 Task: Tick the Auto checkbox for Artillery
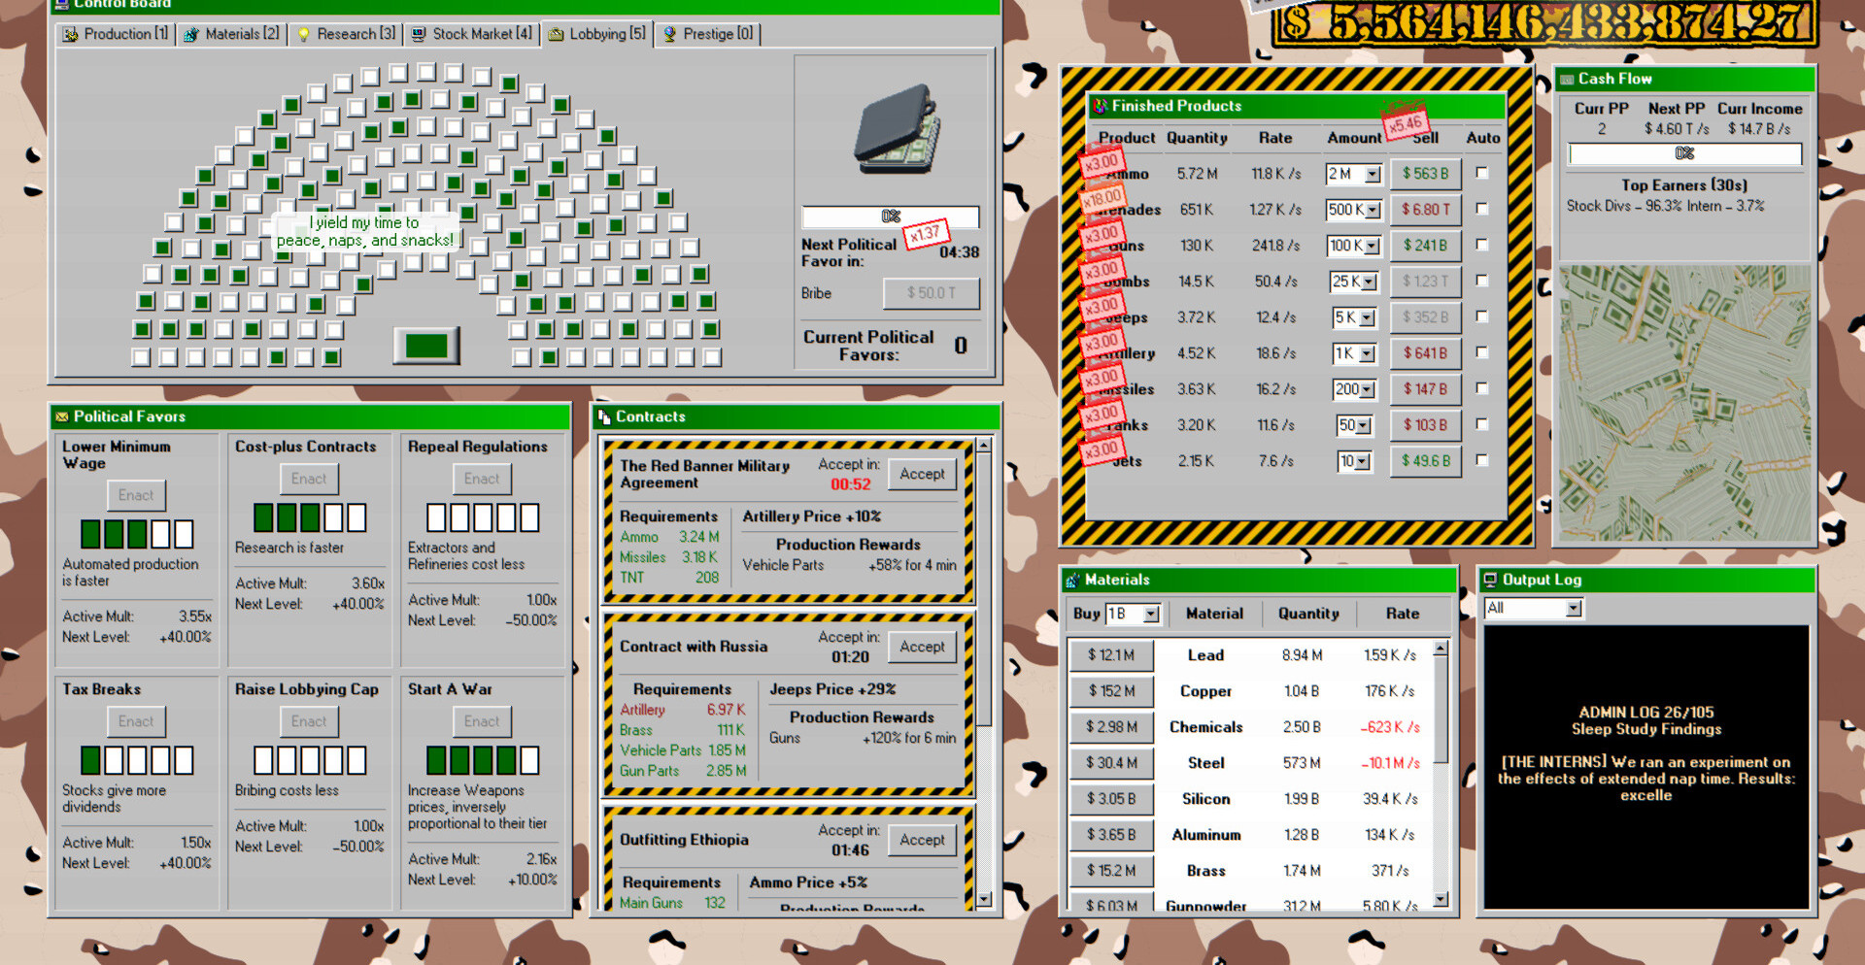click(x=1481, y=352)
